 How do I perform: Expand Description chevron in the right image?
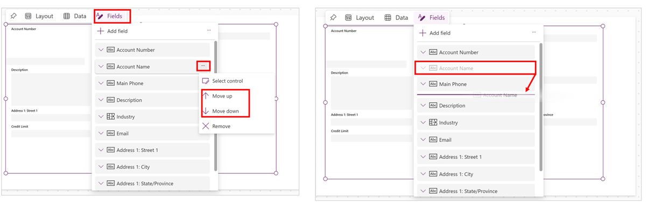(x=423, y=106)
